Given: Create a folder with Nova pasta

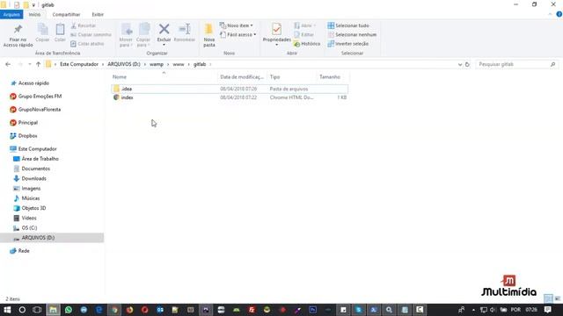Looking at the screenshot, I should pos(209,35).
